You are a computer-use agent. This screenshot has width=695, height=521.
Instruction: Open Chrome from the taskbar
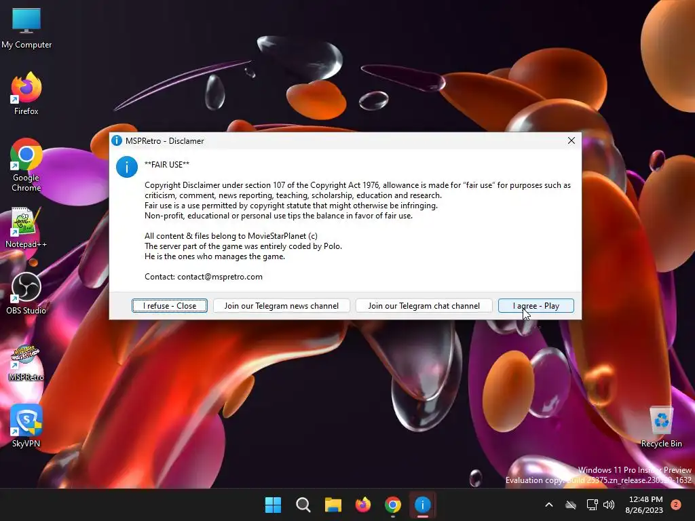pyautogui.click(x=393, y=505)
